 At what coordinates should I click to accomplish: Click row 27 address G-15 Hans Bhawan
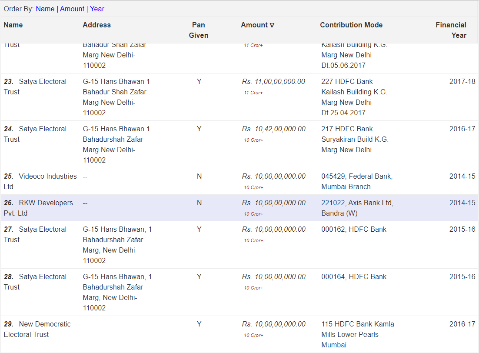(x=117, y=245)
